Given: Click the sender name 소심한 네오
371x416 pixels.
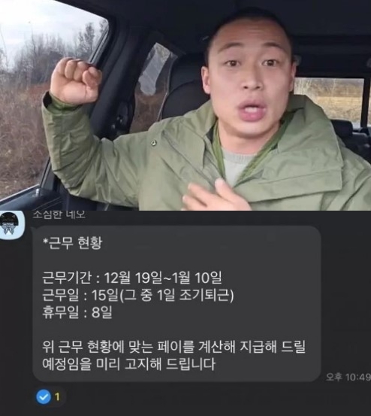Looking at the screenshot, I should coord(59,215).
